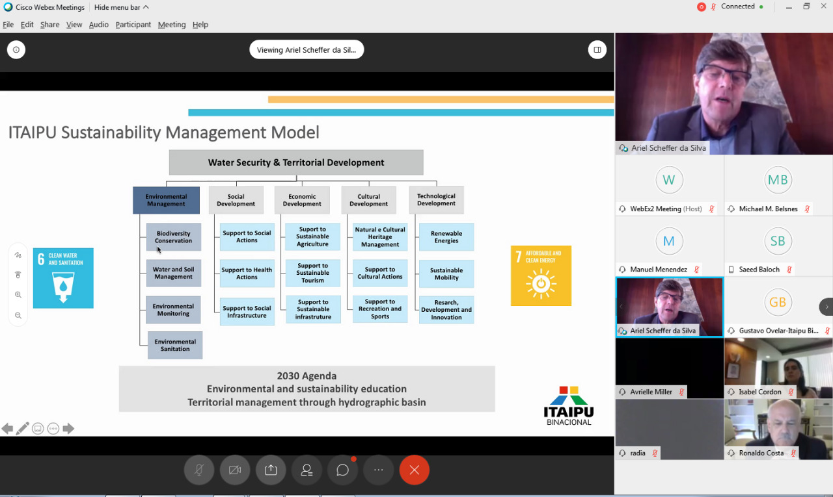Click the Renewable Energies box
The width and height of the screenshot is (833, 497).
(446, 237)
